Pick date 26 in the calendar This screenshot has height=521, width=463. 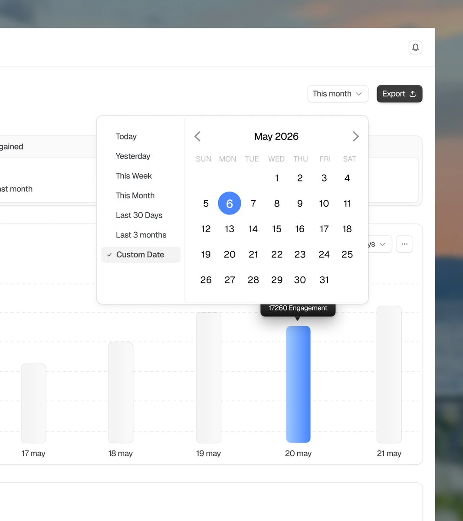pos(206,280)
